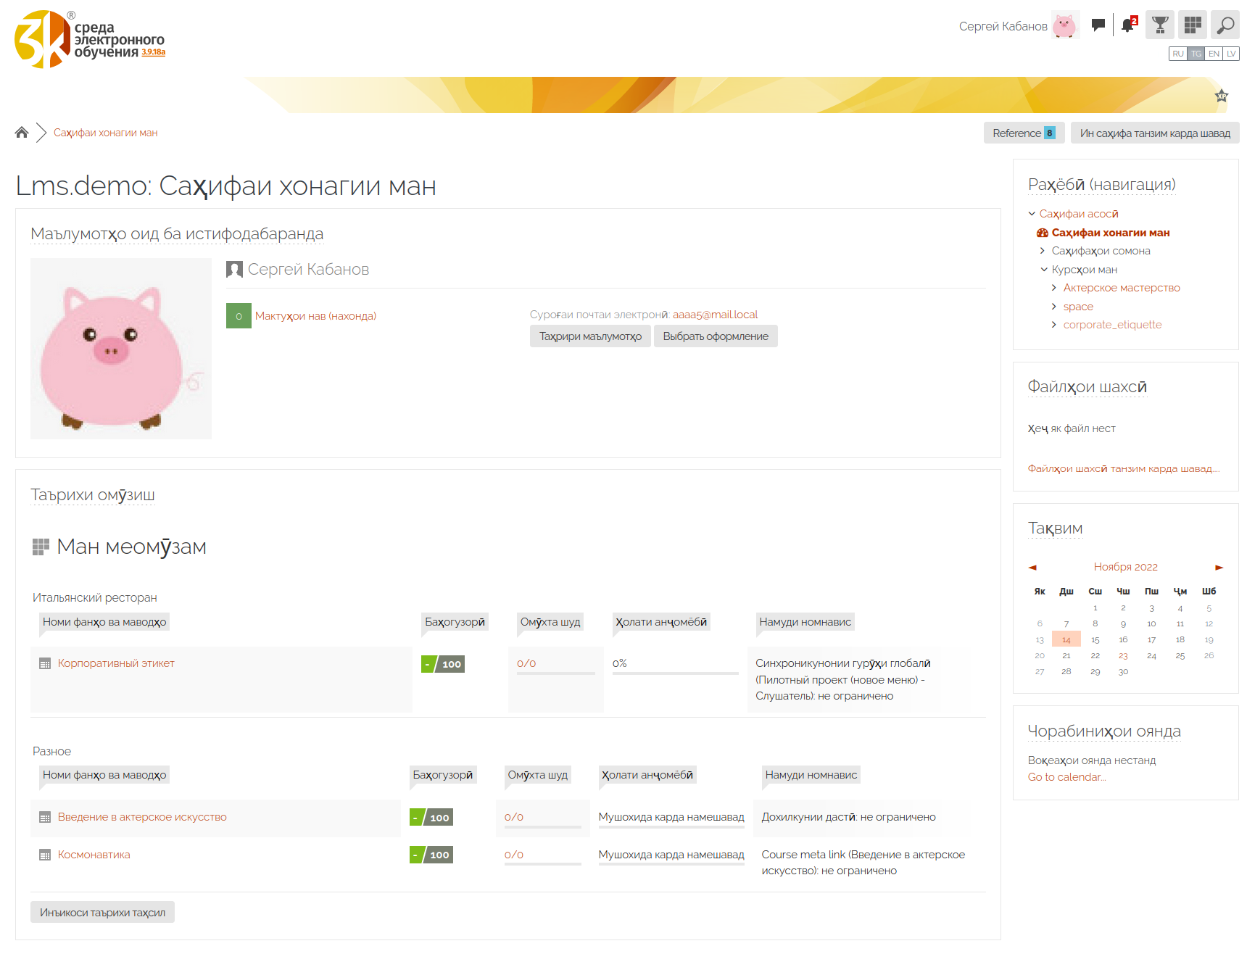Open the messages chat bubble icon
Screen dimensions: 1247x954
tap(1098, 25)
